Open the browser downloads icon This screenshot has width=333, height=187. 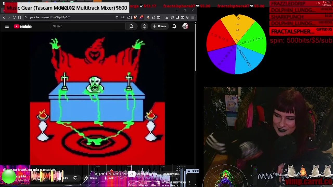(x=167, y=17)
